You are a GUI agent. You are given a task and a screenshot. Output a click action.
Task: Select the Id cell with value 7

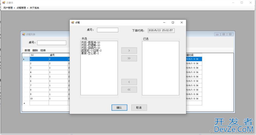pyautogui.click(x=39, y=85)
